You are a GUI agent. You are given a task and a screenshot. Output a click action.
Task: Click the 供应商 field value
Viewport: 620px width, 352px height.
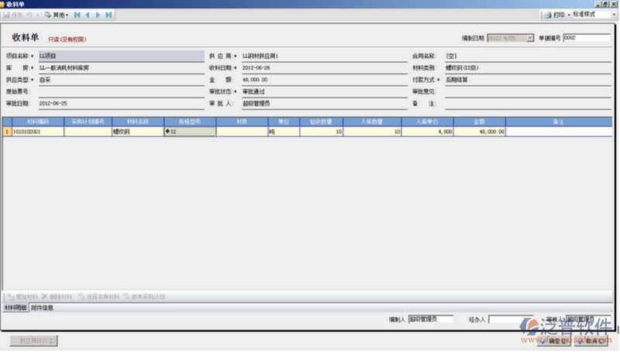point(324,56)
